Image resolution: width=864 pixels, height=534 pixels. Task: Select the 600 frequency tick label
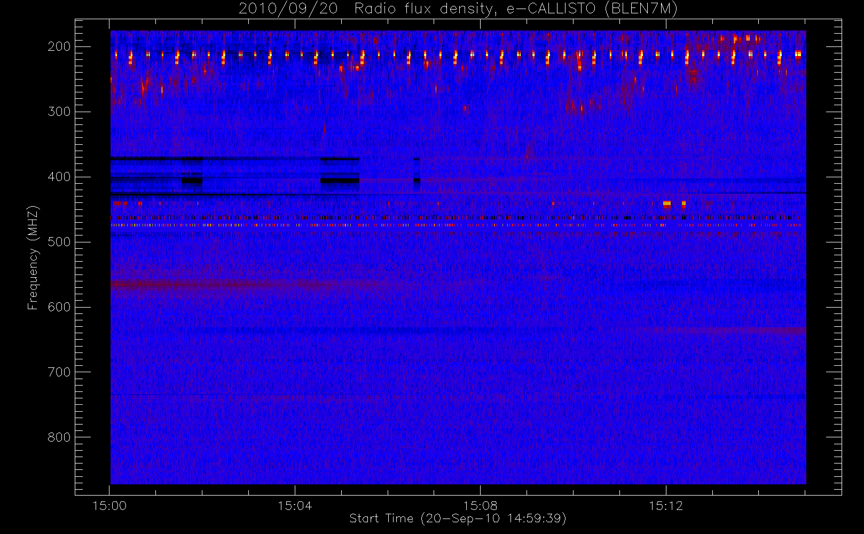tap(59, 307)
